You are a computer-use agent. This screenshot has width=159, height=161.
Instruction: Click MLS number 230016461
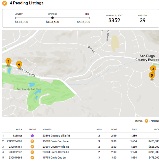pos(15,147)
